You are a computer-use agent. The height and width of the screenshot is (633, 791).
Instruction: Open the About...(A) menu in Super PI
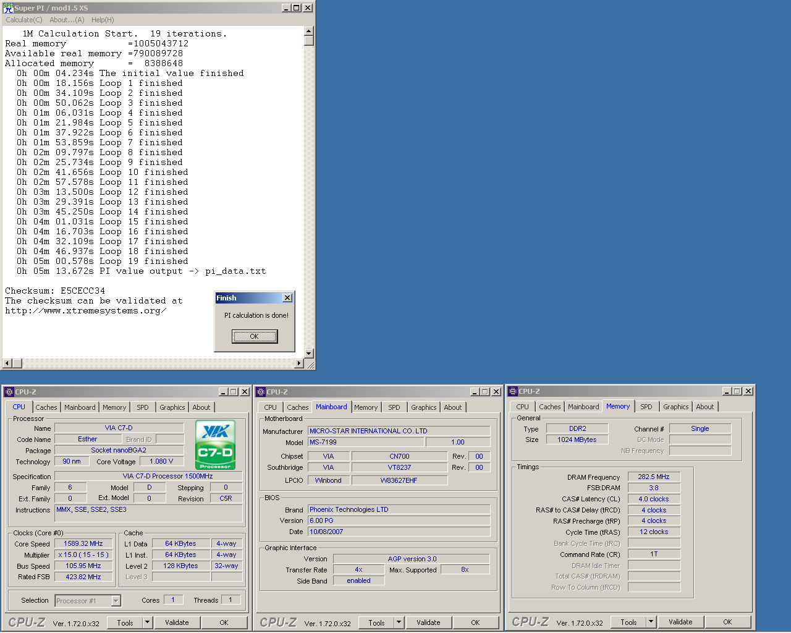[x=67, y=20]
